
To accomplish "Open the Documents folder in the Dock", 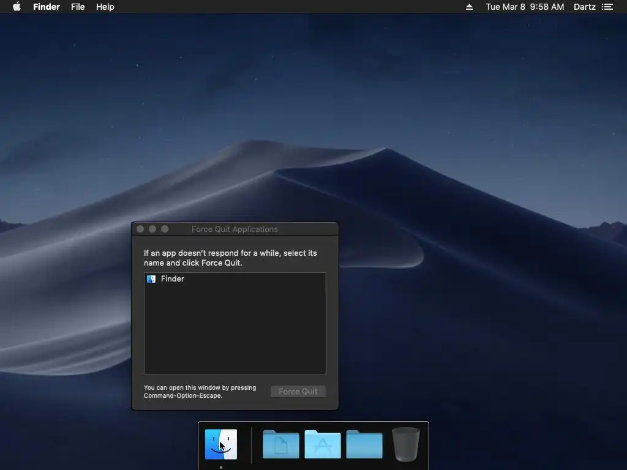I will [x=280, y=444].
